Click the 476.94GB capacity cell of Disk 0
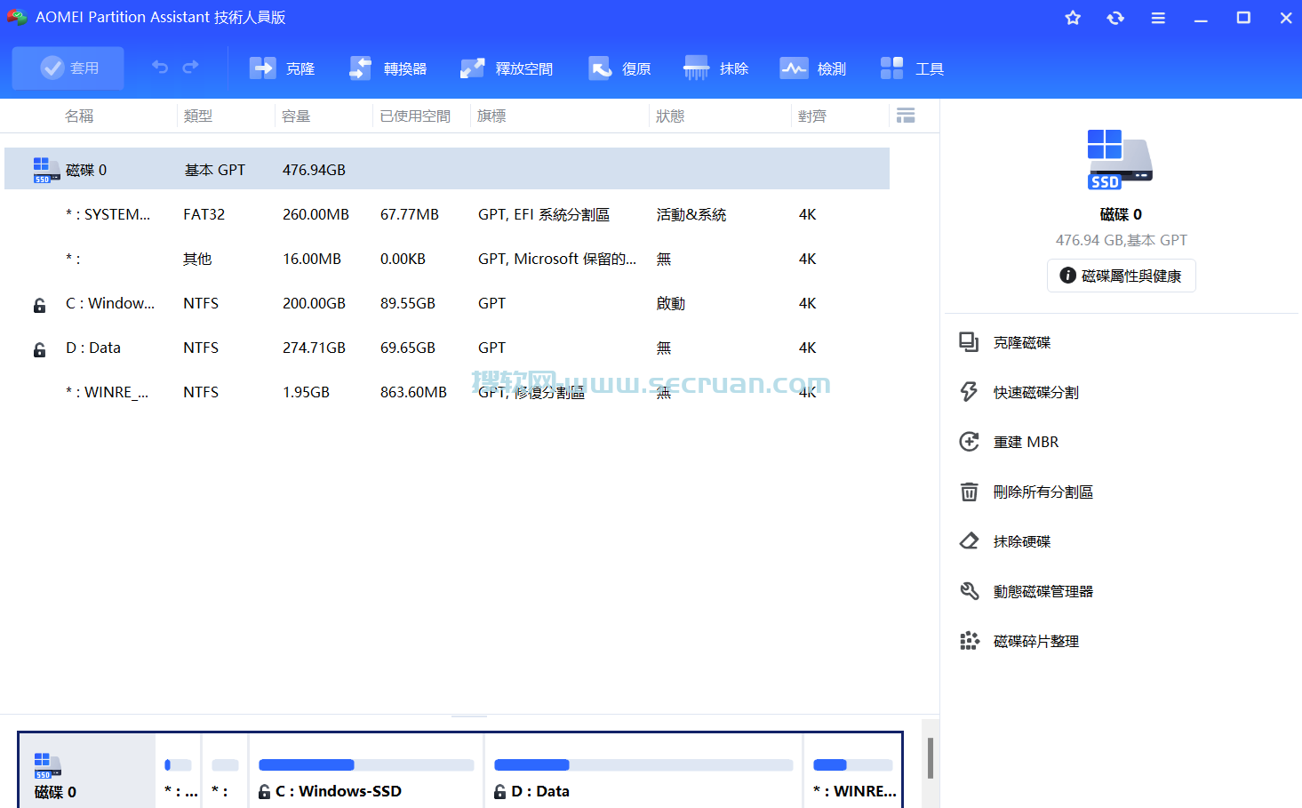1302x808 pixels. (x=314, y=170)
